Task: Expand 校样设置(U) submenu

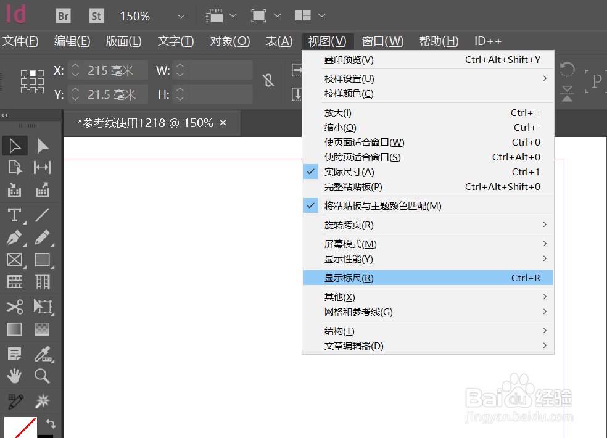Action: 427,79
